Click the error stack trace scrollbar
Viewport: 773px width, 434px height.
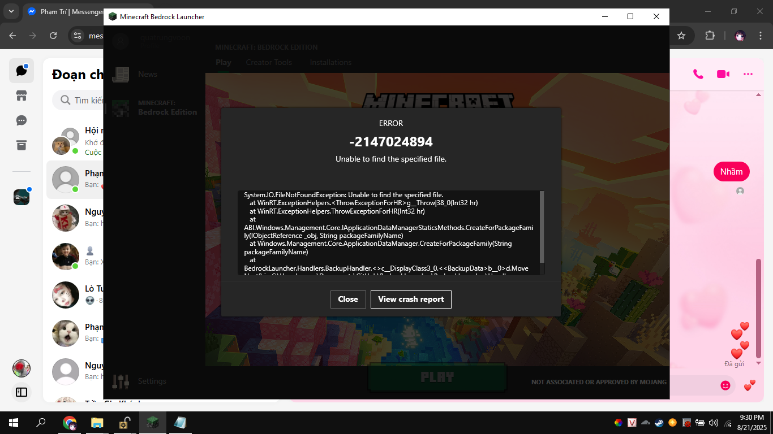(542, 227)
